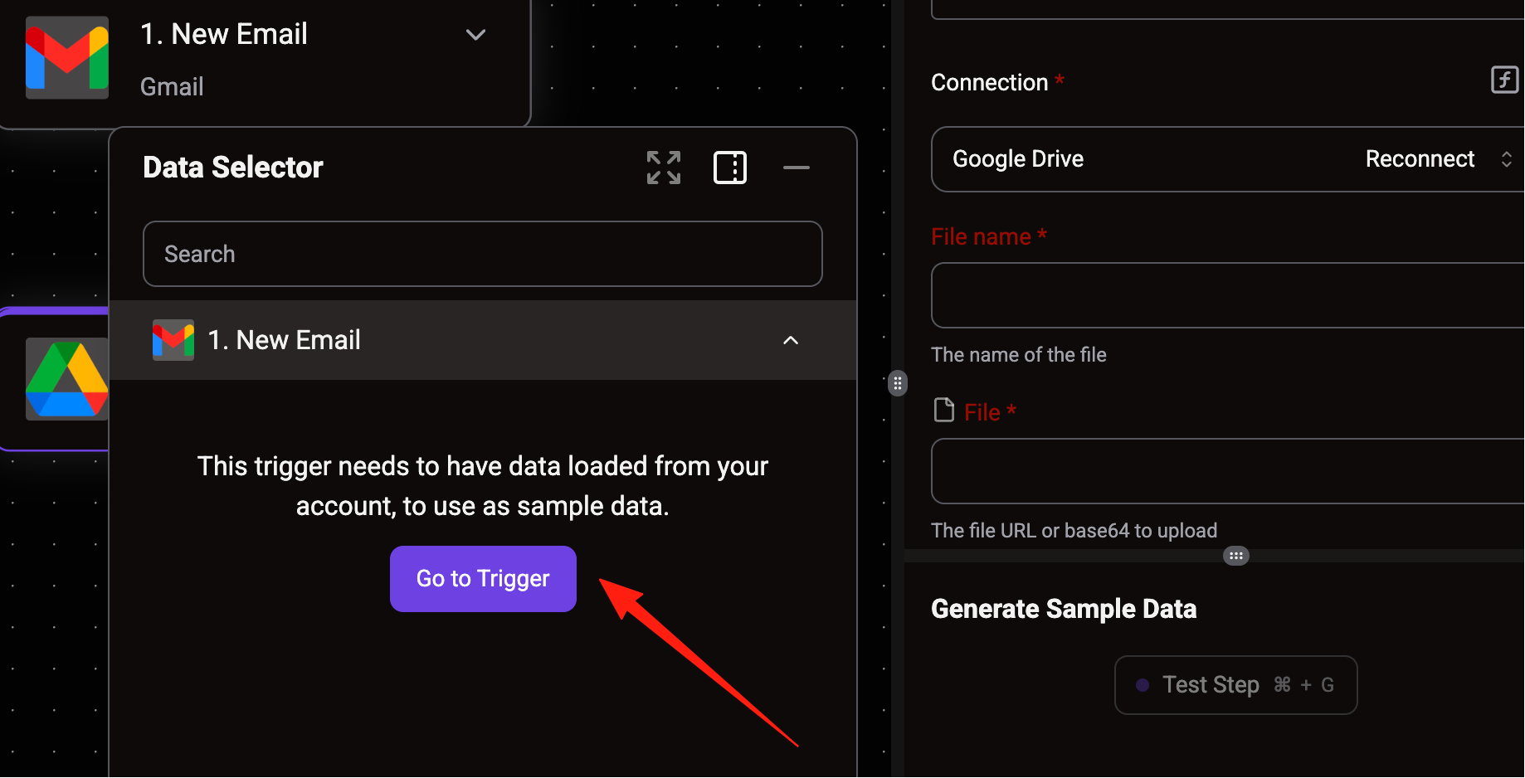Dock the Data Selector panel to the side
Screen dimensions: 1525x778
(x=730, y=168)
